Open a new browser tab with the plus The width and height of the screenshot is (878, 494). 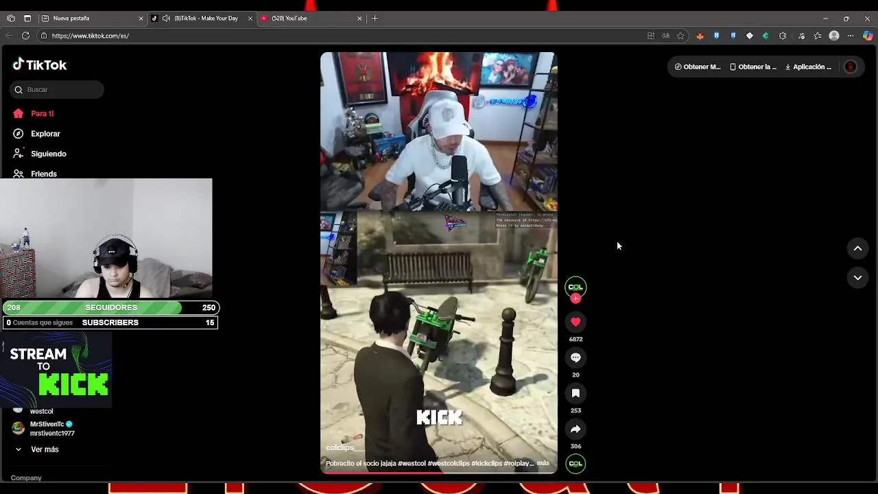click(375, 19)
